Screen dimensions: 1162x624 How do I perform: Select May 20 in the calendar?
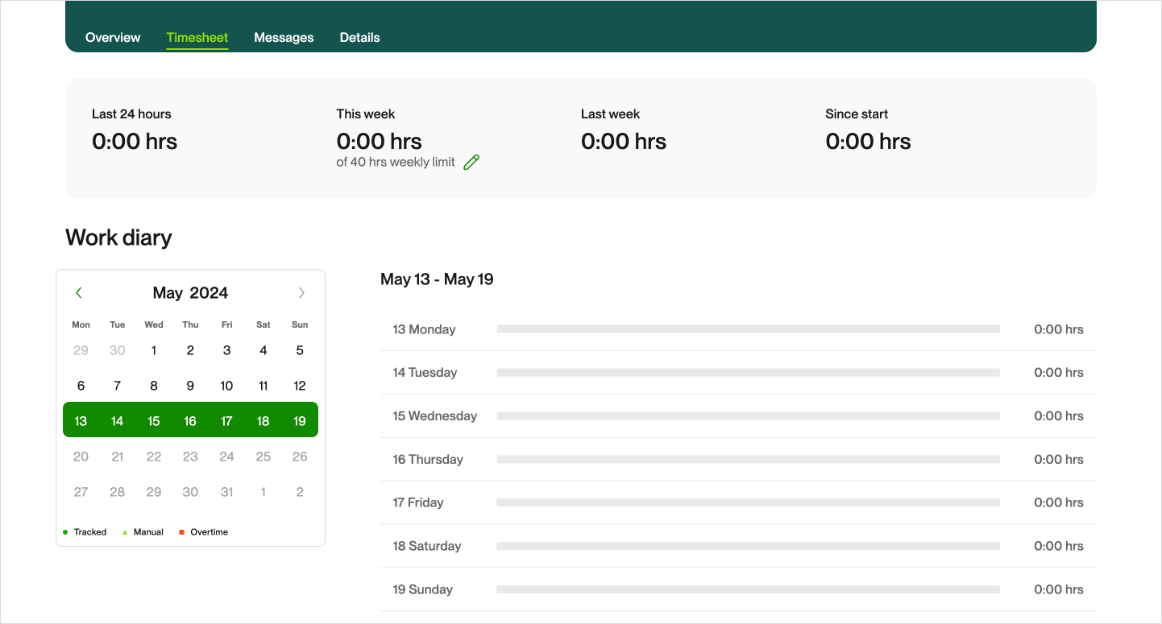81,457
